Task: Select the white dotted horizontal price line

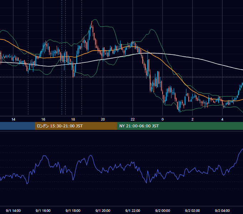Action: pyautogui.click(x=121, y=77)
